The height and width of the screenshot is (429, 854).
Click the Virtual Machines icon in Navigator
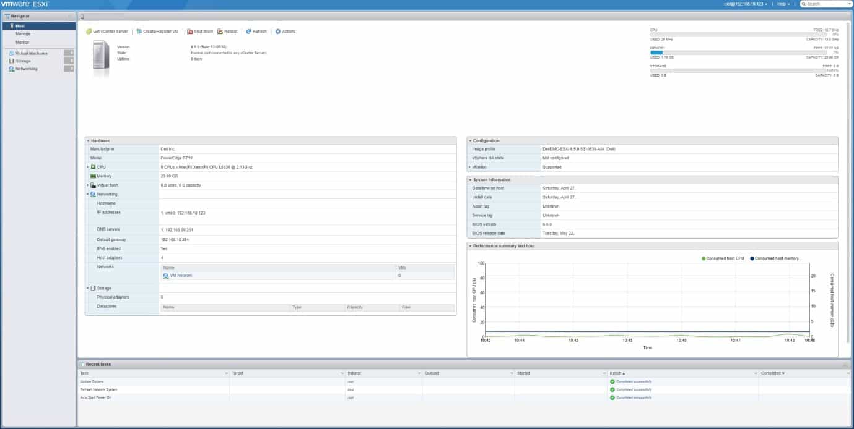(12, 54)
